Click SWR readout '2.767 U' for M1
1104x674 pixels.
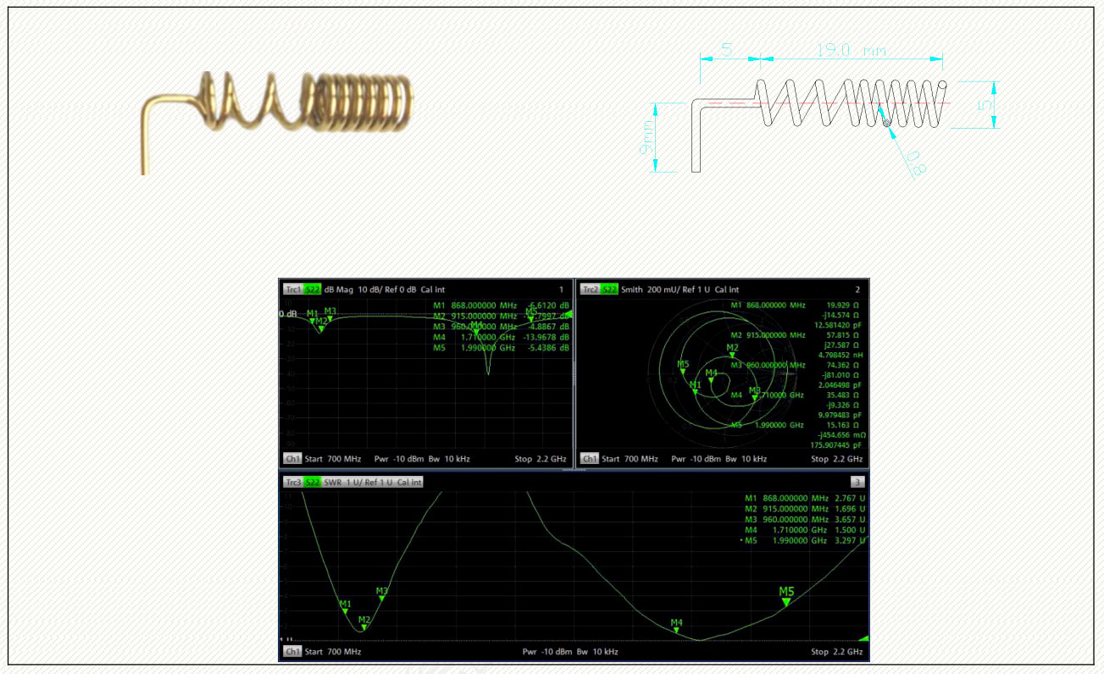coord(850,499)
